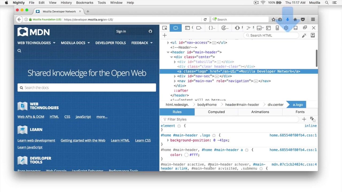Expand the nav#main-nav node

click(x=175, y=81)
